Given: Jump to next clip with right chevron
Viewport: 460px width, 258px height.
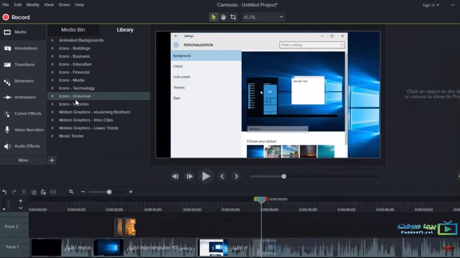Looking at the screenshot, I should tap(236, 176).
